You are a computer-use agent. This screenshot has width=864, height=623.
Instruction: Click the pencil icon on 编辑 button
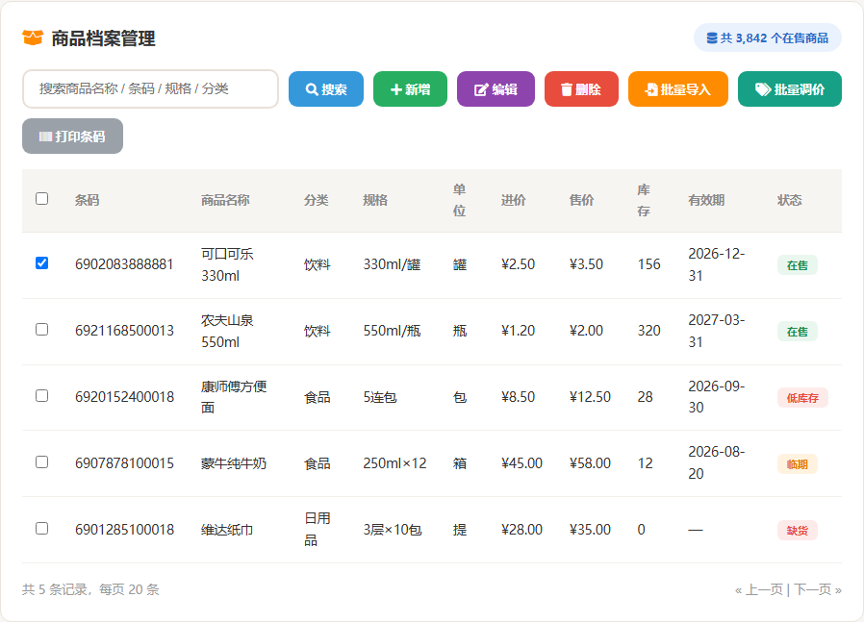481,89
